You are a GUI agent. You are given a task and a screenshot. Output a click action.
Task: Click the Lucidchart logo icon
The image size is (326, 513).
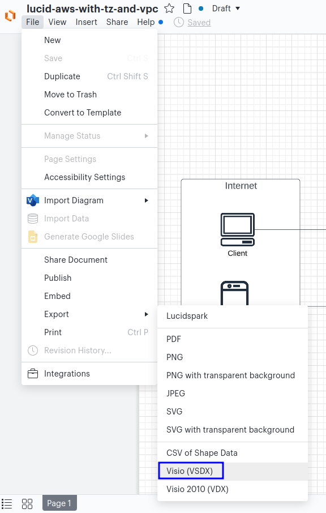tap(10, 16)
